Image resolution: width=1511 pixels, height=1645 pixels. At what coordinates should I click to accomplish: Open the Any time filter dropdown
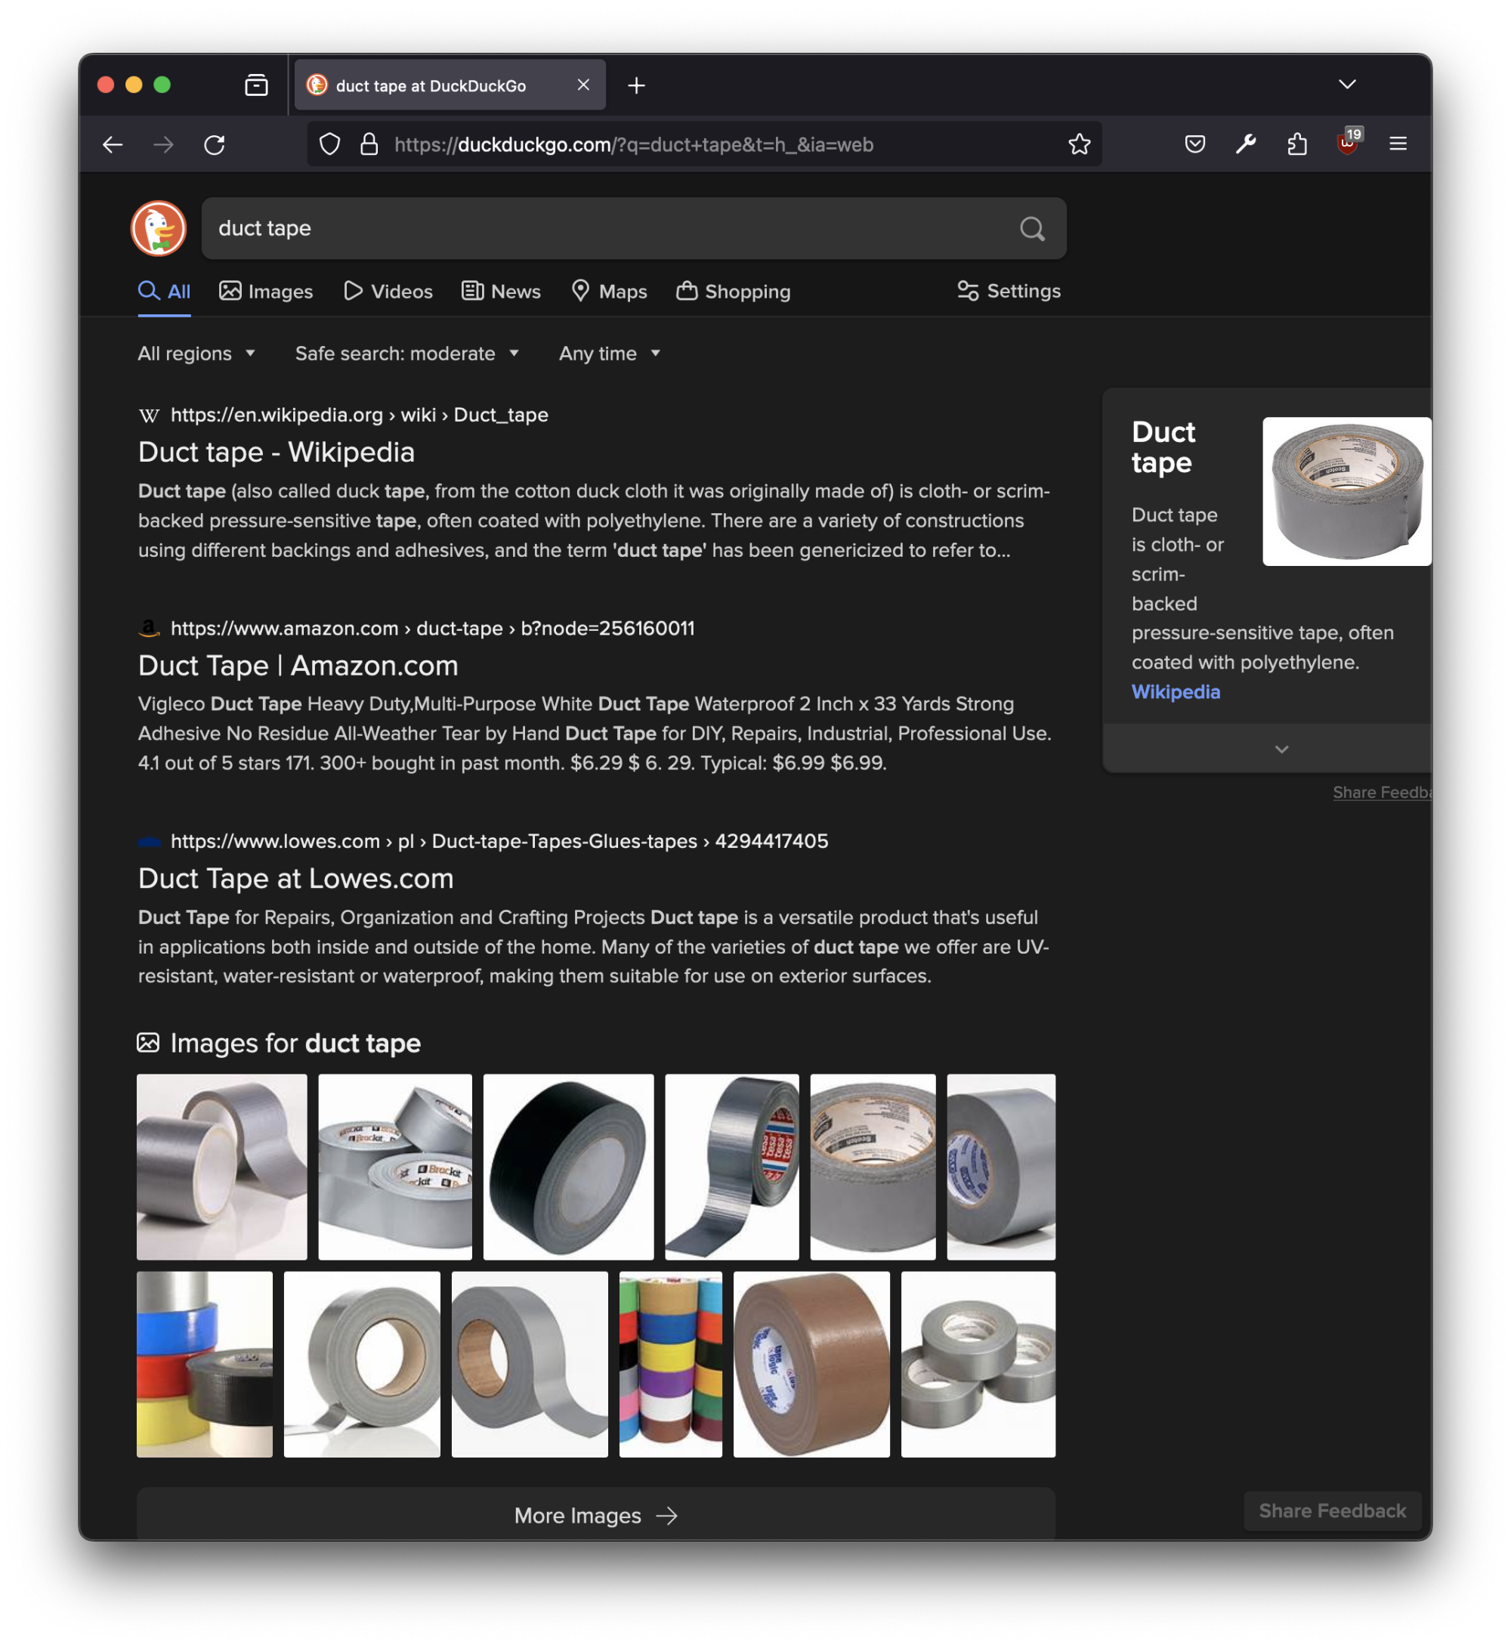pos(609,353)
